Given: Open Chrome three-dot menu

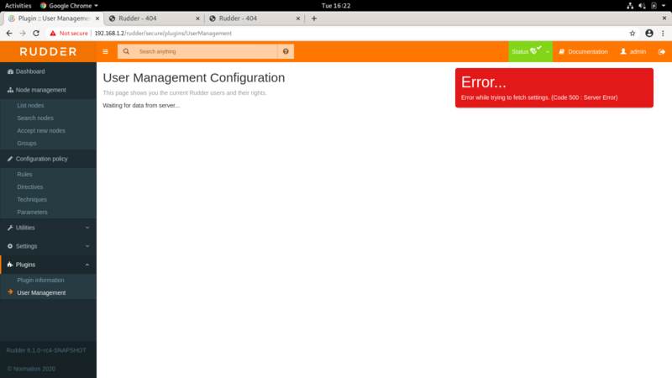Looking at the screenshot, I should pyautogui.click(x=663, y=33).
